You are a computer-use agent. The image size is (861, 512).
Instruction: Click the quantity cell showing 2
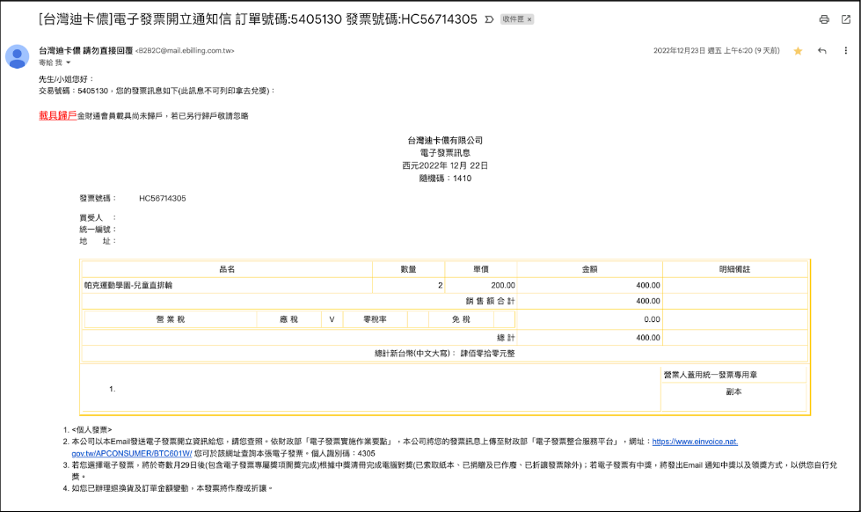point(408,285)
